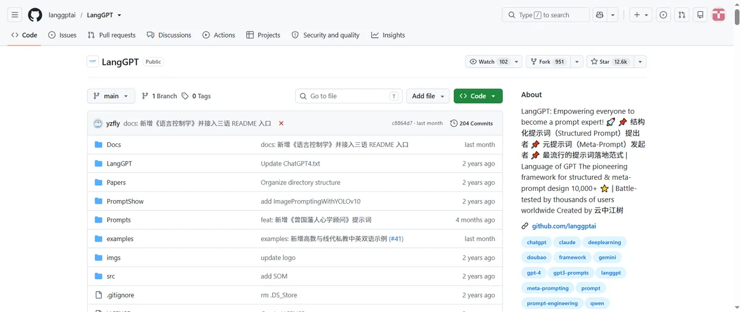Click the yzfly author avatar
Image resolution: width=741 pixels, height=312 pixels.
98,123
